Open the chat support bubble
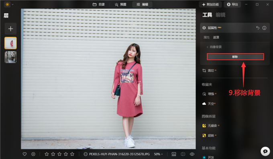Screen dimensions: 273x159 pyautogui.click(x=265, y=151)
